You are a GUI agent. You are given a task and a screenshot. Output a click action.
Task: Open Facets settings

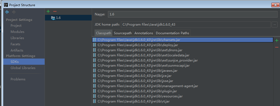tap(24, 44)
